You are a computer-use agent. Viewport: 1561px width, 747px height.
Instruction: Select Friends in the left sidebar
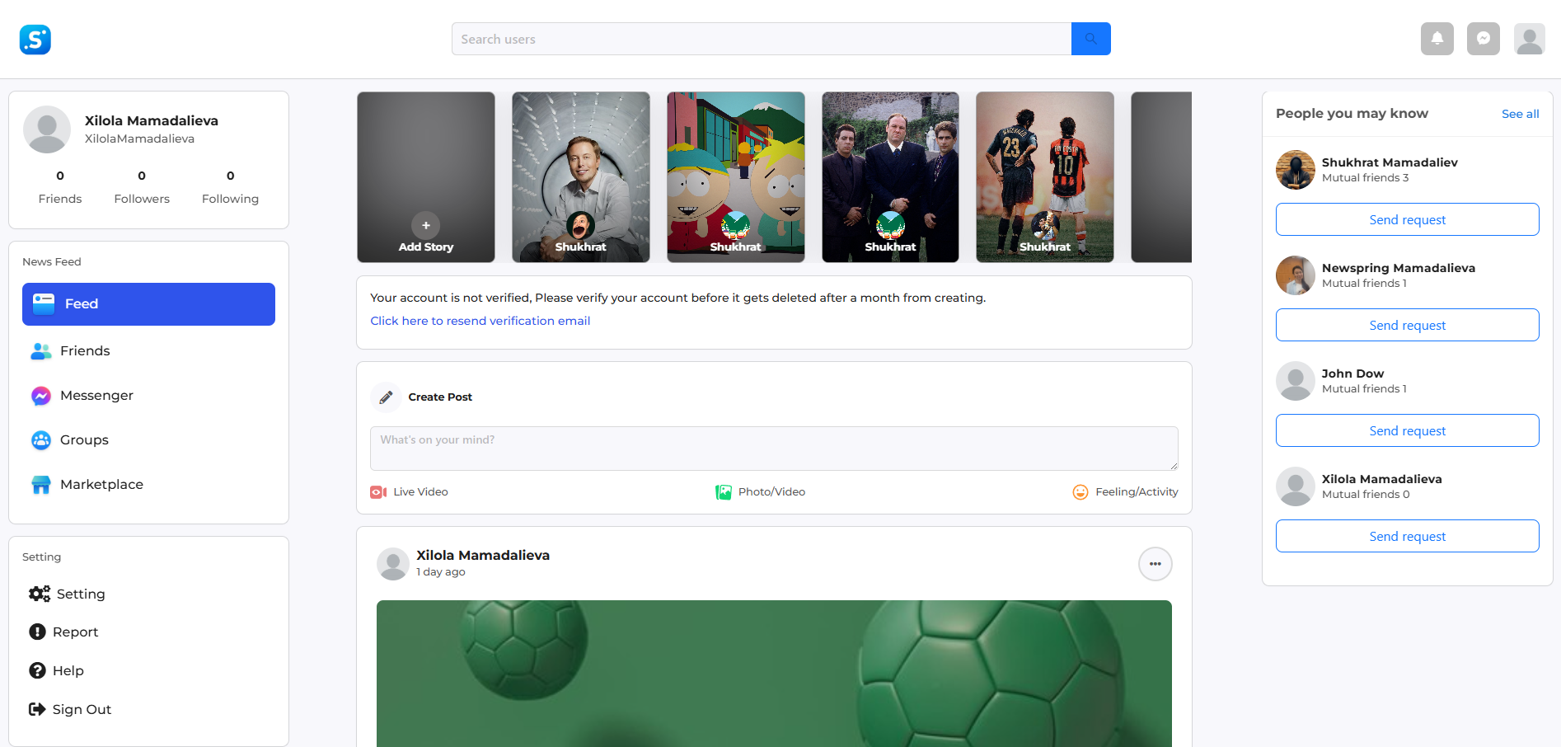[85, 351]
